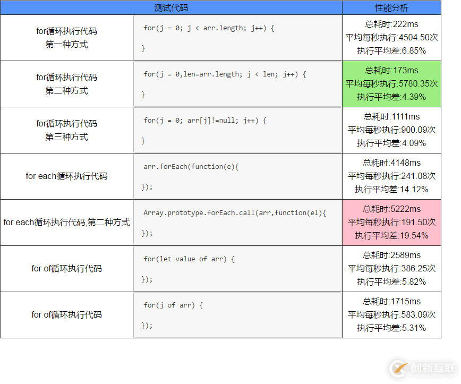Click the 总耗时:4148ms result
This screenshot has width=461, height=384.
(391, 163)
